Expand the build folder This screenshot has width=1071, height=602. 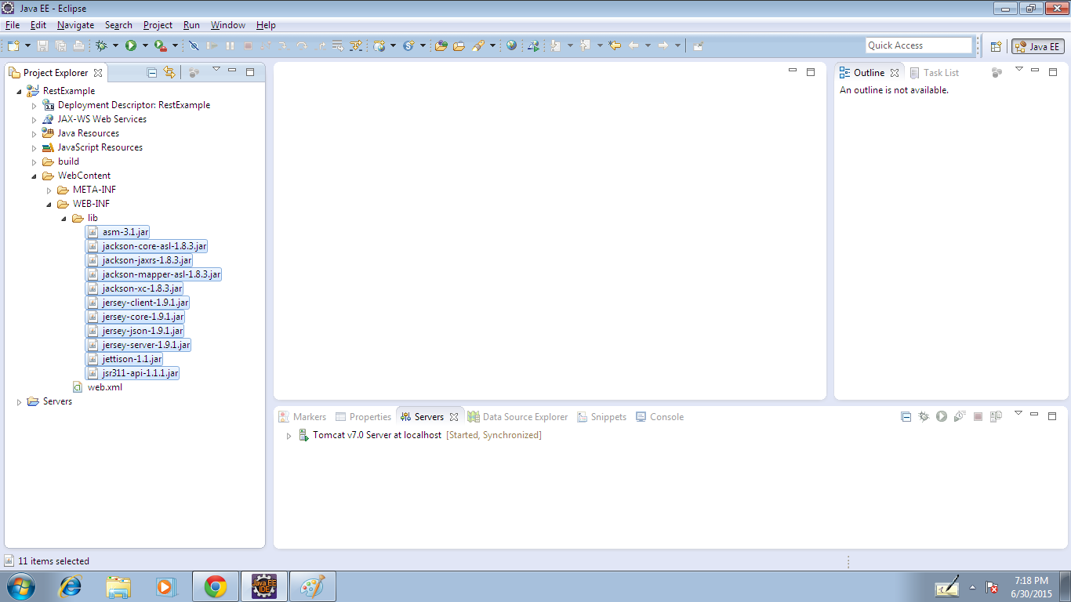34,161
